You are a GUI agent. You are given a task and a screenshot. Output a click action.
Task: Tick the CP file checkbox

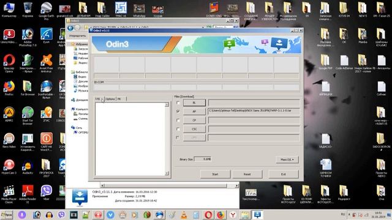tap(178, 120)
